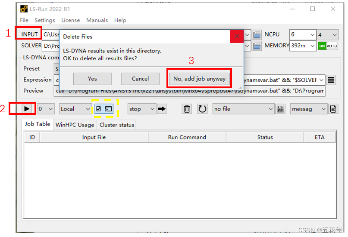Click the Status column header

point(265,137)
